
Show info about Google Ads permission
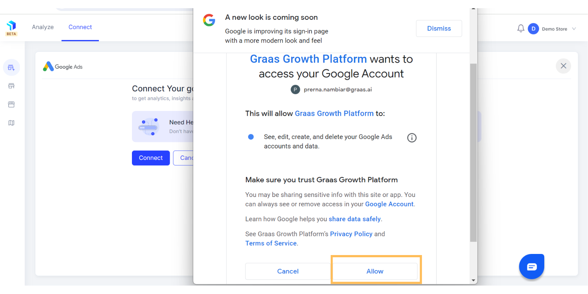point(412,138)
